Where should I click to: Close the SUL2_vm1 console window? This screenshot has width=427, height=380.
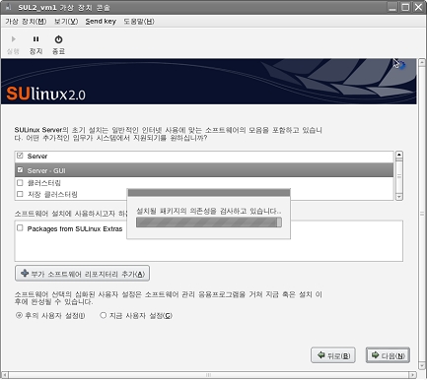tap(418, 7)
